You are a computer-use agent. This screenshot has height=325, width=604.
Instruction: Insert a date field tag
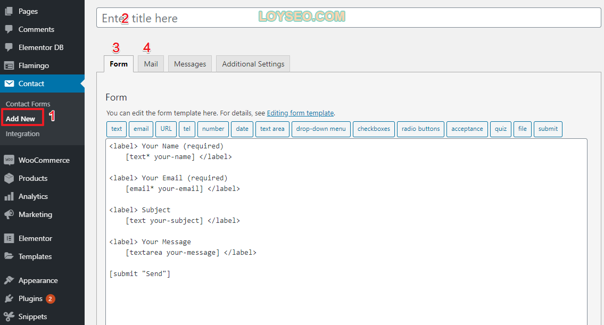pyautogui.click(x=242, y=129)
